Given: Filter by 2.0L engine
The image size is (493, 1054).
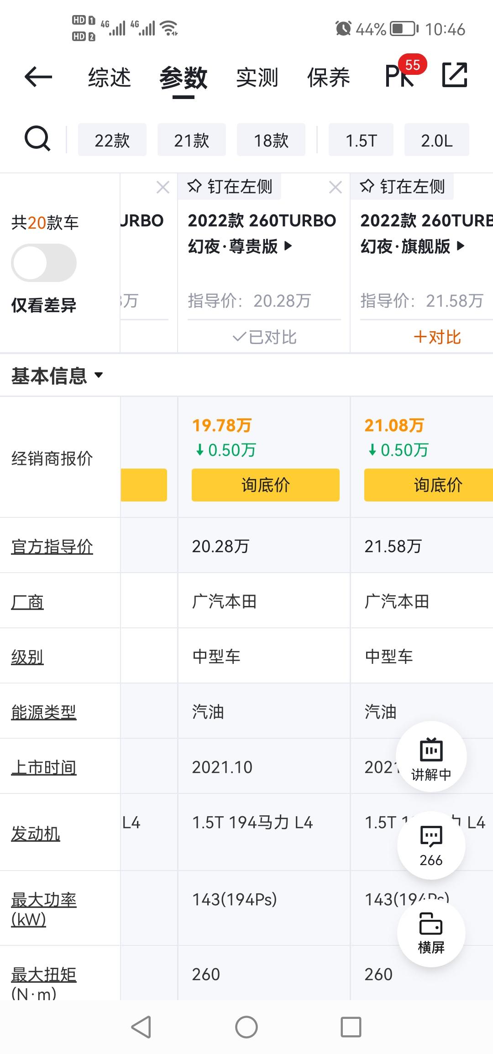Looking at the screenshot, I should tap(437, 140).
